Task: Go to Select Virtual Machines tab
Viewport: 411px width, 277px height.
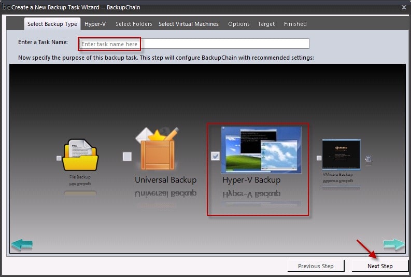Action: coord(189,24)
